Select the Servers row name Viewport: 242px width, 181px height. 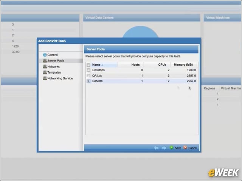click(98, 81)
